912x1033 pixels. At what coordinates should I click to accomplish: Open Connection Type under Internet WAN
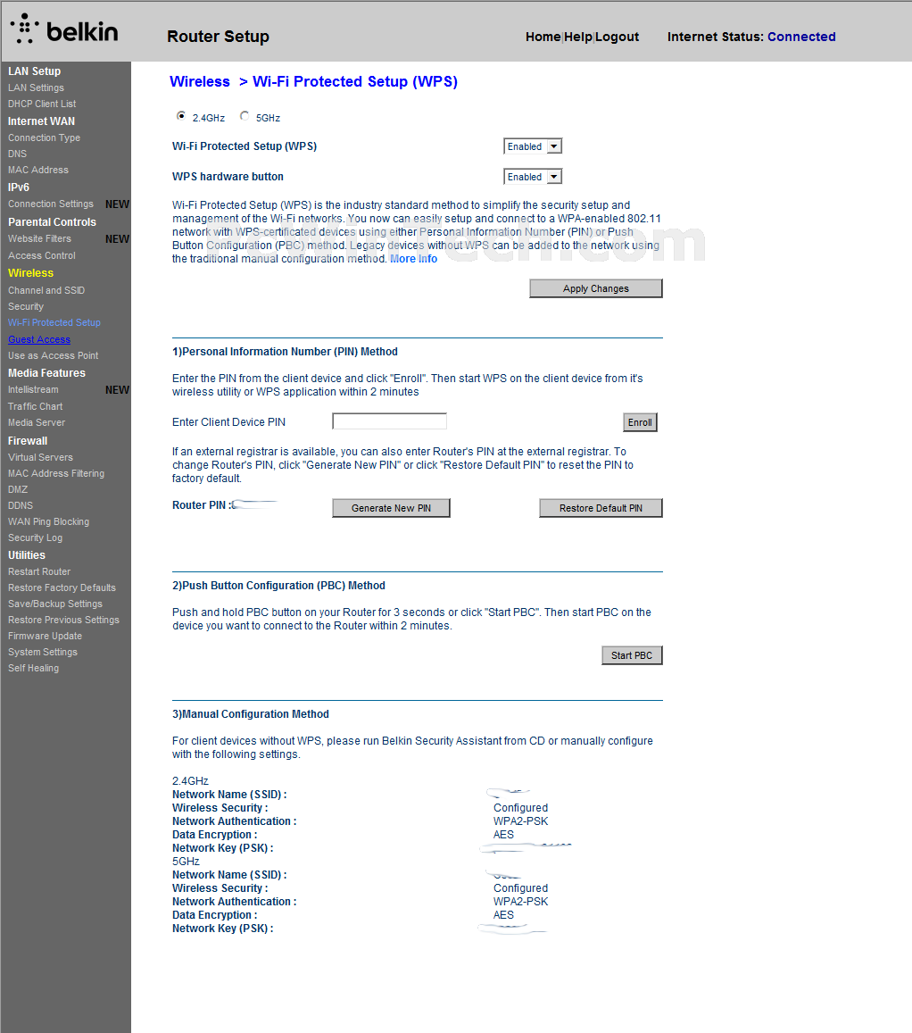coord(44,137)
